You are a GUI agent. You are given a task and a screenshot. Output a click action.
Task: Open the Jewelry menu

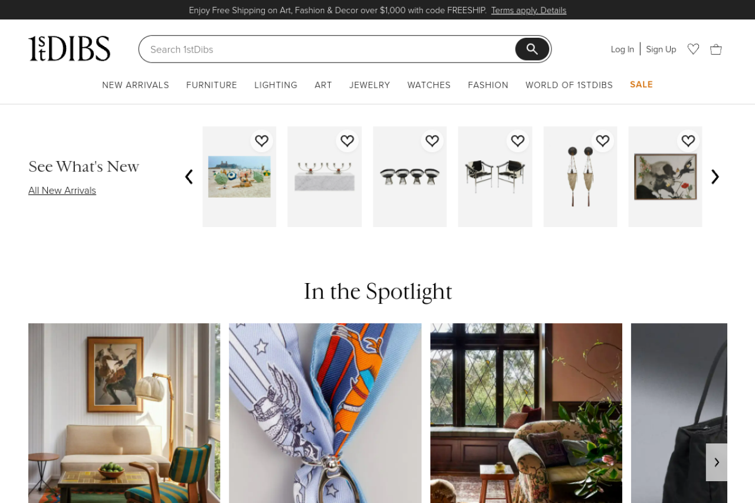370,85
